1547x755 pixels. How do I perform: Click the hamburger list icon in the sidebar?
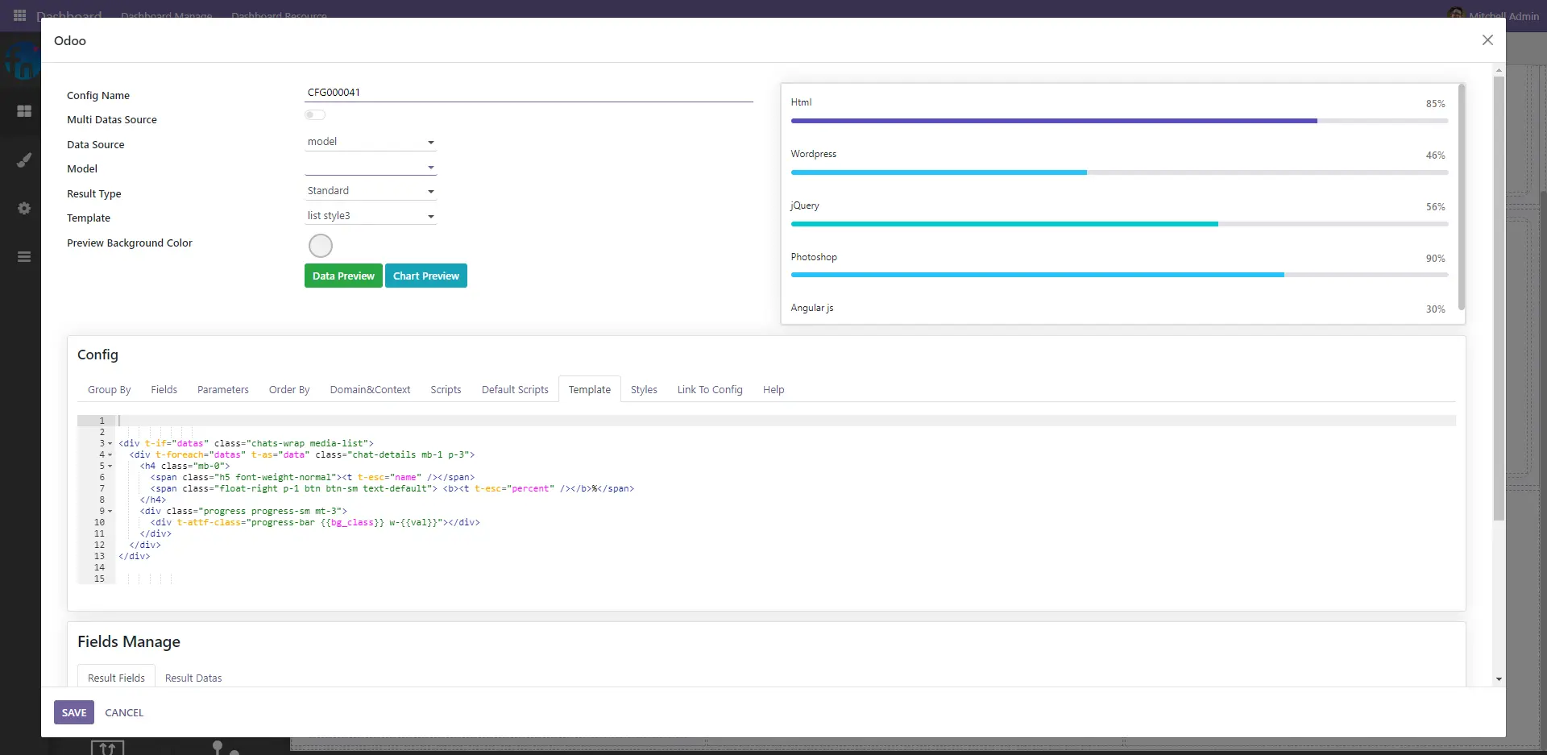[24, 257]
